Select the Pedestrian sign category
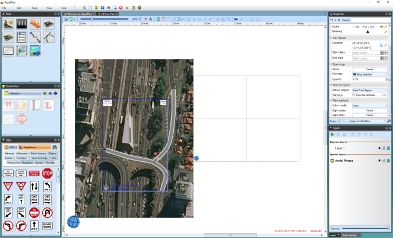 pos(13,162)
